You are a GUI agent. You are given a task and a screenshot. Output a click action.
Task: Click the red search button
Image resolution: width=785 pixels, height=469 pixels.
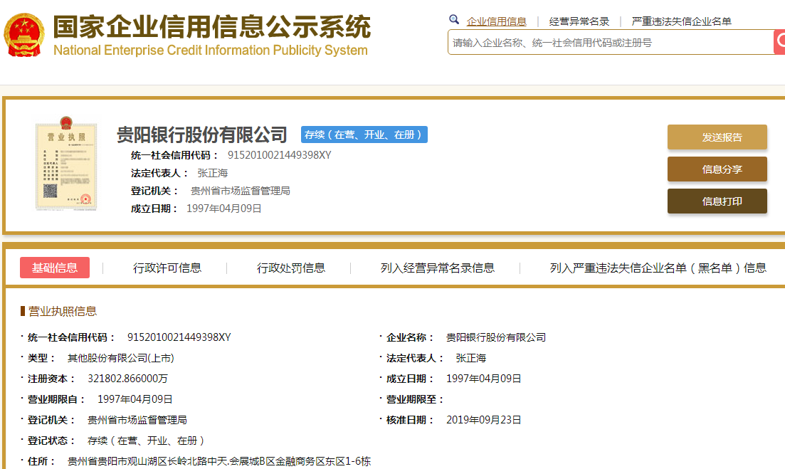pyautogui.click(x=779, y=42)
